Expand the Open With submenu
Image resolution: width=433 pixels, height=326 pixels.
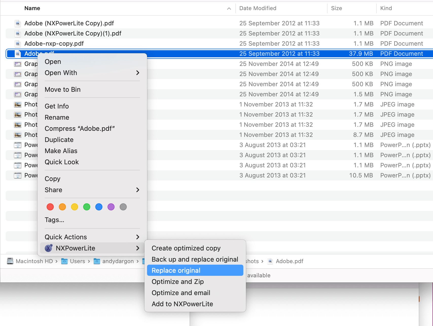click(x=61, y=73)
